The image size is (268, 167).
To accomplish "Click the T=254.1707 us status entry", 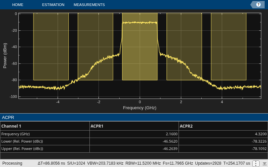I will [237, 163].
